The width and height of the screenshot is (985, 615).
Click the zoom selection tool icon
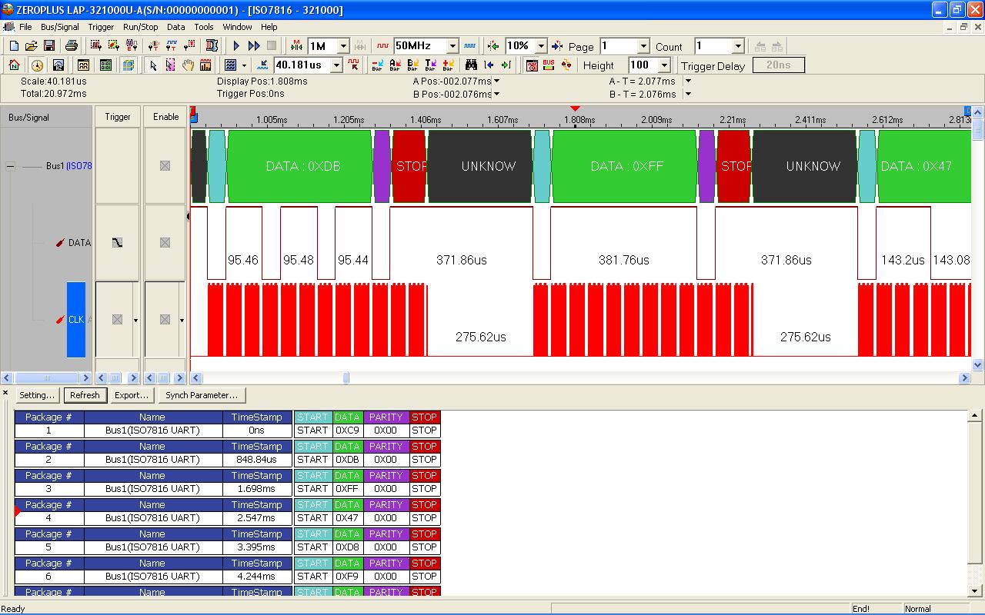tap(170, 65)
